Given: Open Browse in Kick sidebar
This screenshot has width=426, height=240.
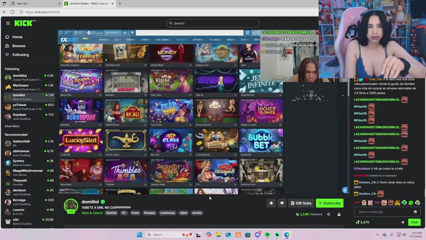Looking at the screenshot, I should tap(15, 46).
